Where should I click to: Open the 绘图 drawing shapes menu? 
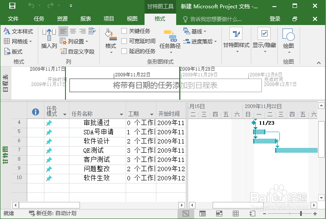click(x=288, y=41)
